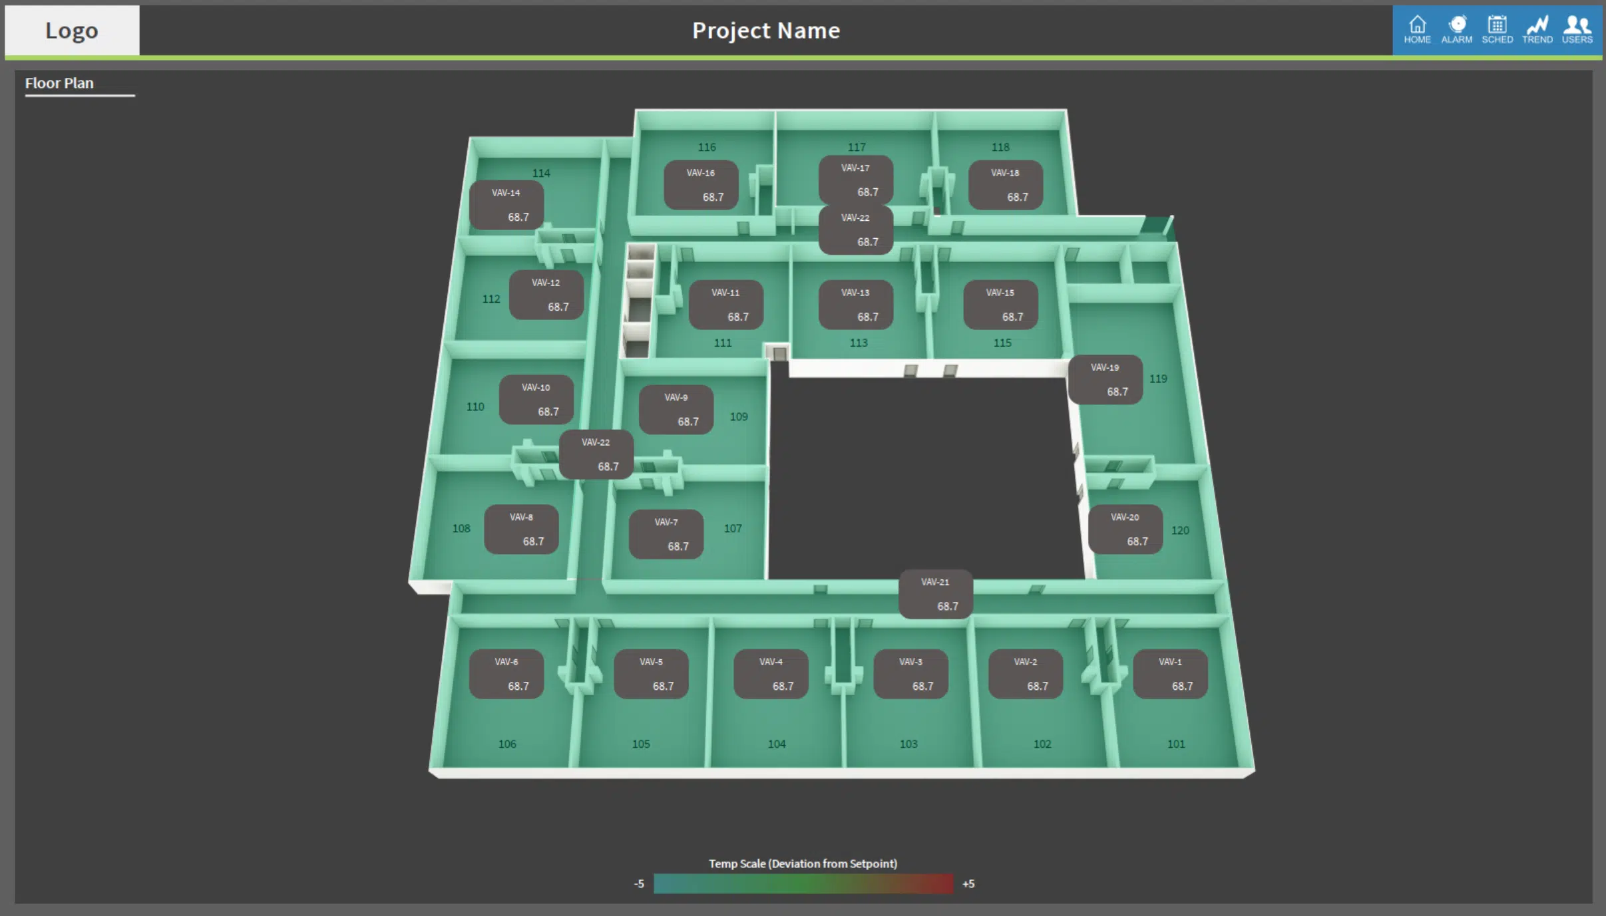Click room number 101 label
The image size is (1606, 916).
tap(1176, 744)
